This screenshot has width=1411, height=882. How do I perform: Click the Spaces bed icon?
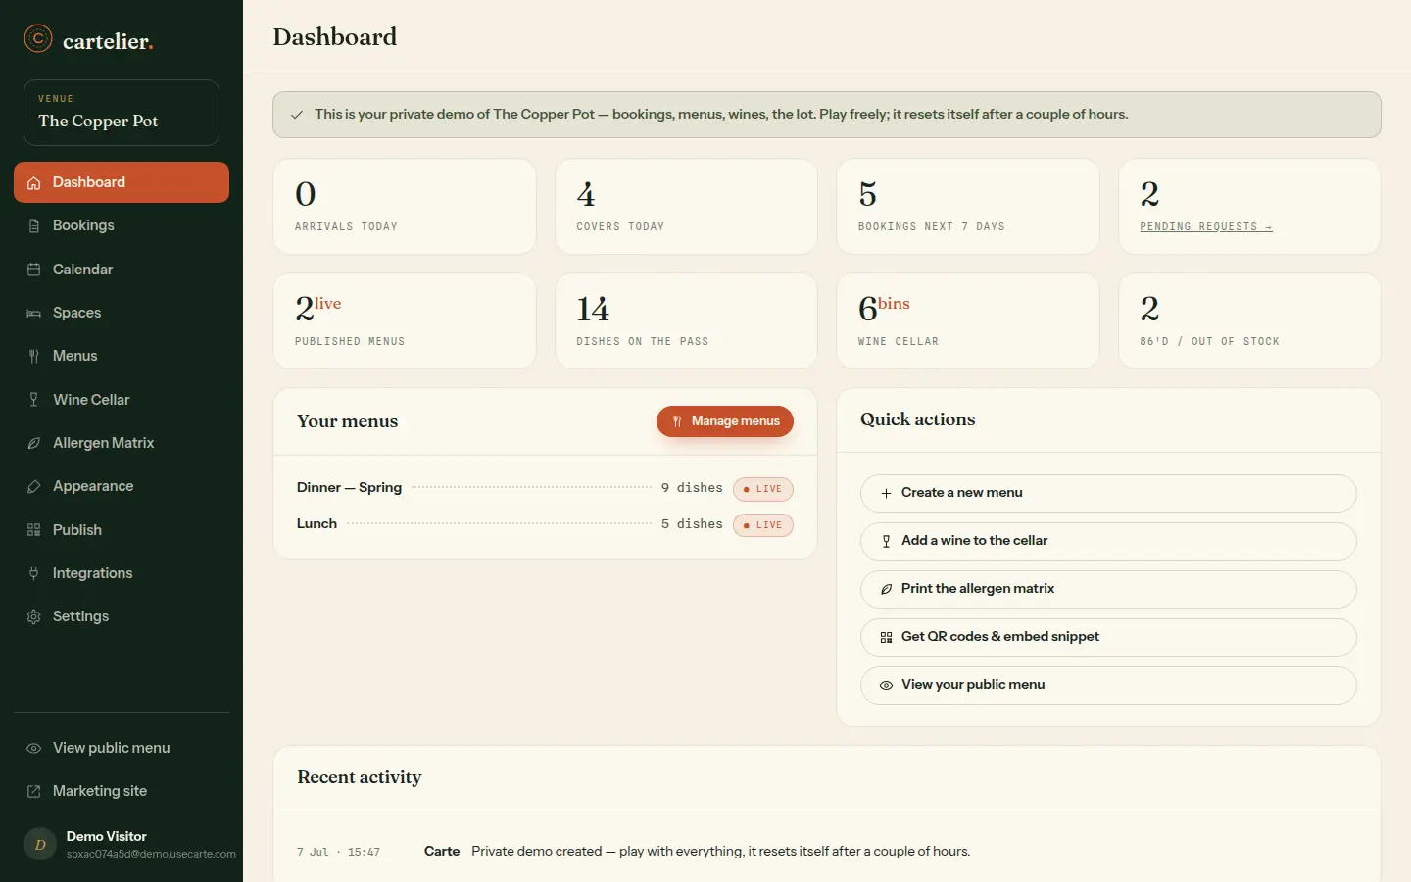pyautogui.click(x=34, y=314)
